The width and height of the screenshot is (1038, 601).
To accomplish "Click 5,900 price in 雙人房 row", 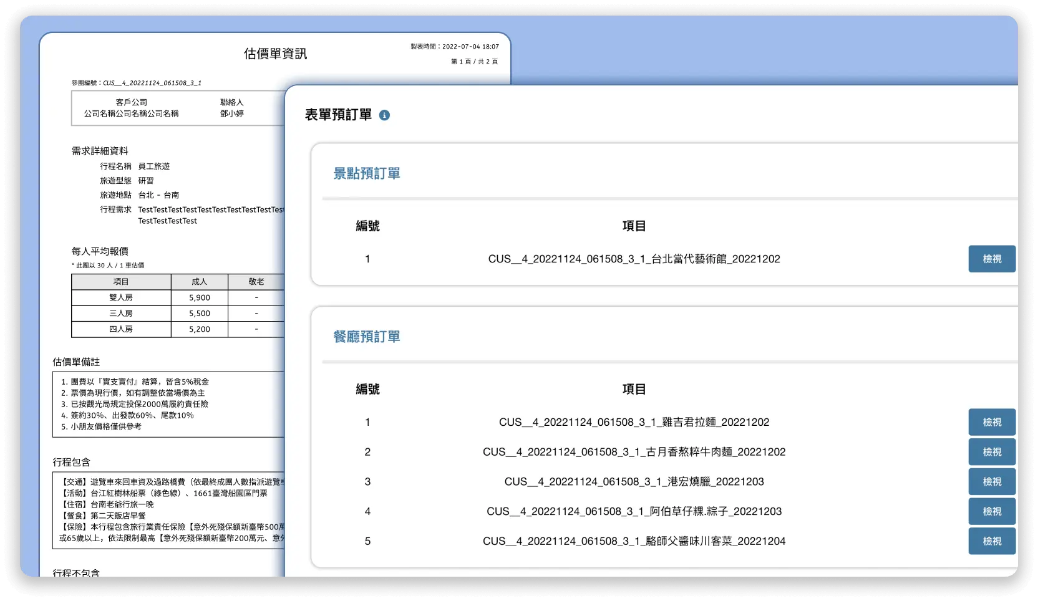I will point(200,298).
